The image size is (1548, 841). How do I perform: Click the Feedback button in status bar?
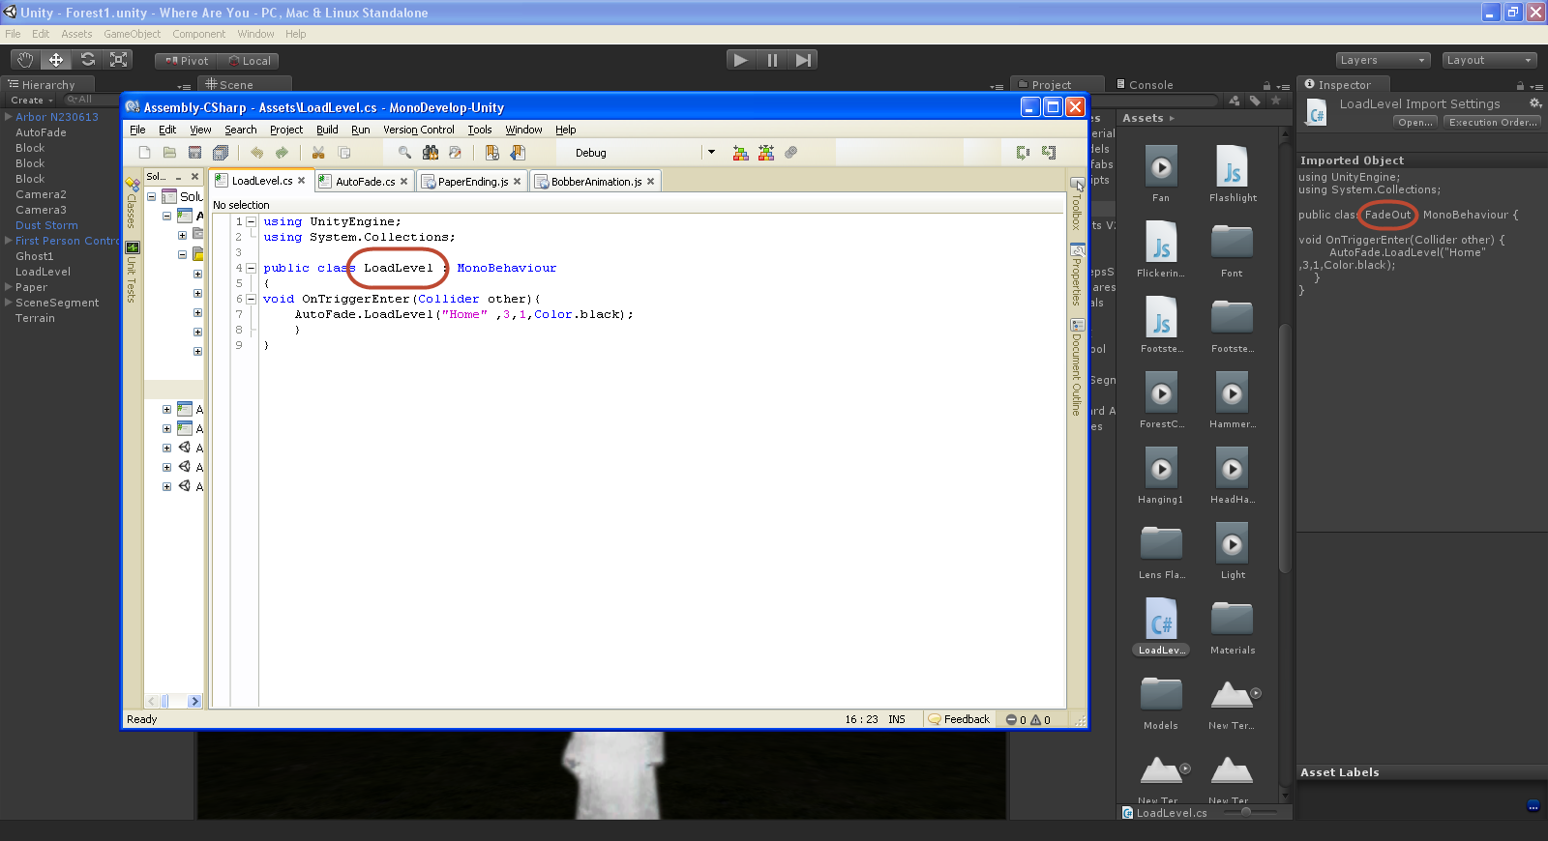pyautogui.click(x=960, y=719)
